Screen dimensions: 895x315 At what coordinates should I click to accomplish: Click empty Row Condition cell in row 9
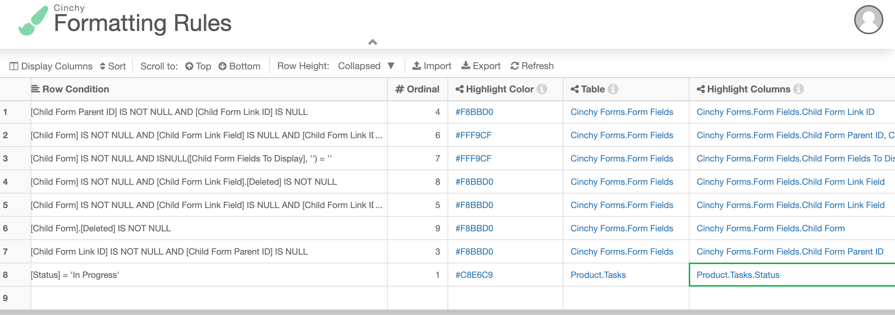tap(209, 298)
